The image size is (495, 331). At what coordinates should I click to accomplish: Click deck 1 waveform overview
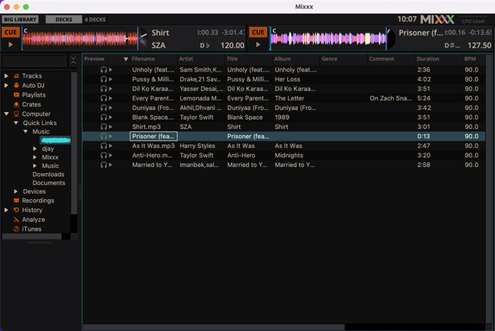pyautogui.click(x=80, y=39)
